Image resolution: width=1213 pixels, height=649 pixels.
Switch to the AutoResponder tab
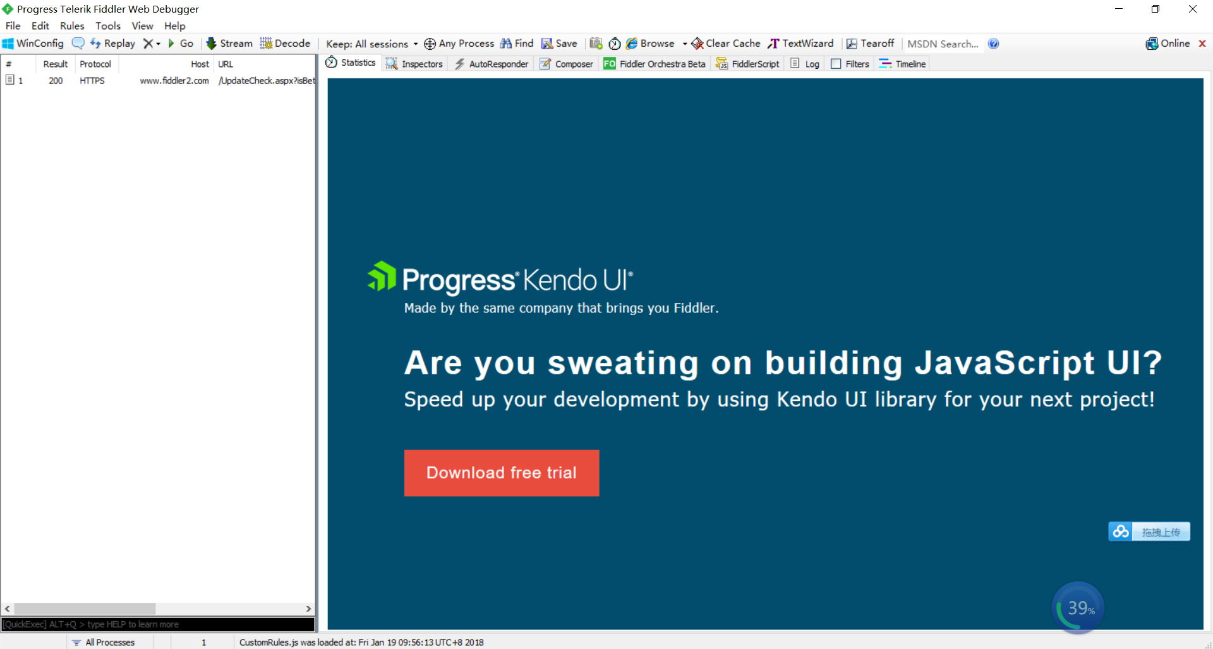pos(492,64)
